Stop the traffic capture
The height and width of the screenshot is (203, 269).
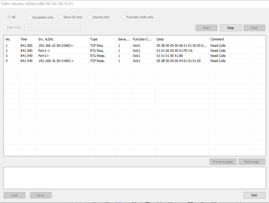pyautogui.click(x=231, y=28)
